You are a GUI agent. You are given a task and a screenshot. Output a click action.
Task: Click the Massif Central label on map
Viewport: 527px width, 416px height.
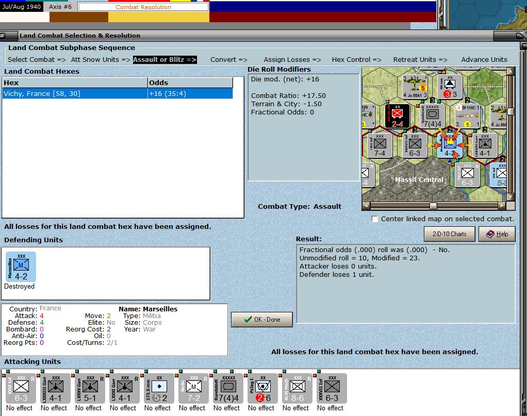click(419, 179)
